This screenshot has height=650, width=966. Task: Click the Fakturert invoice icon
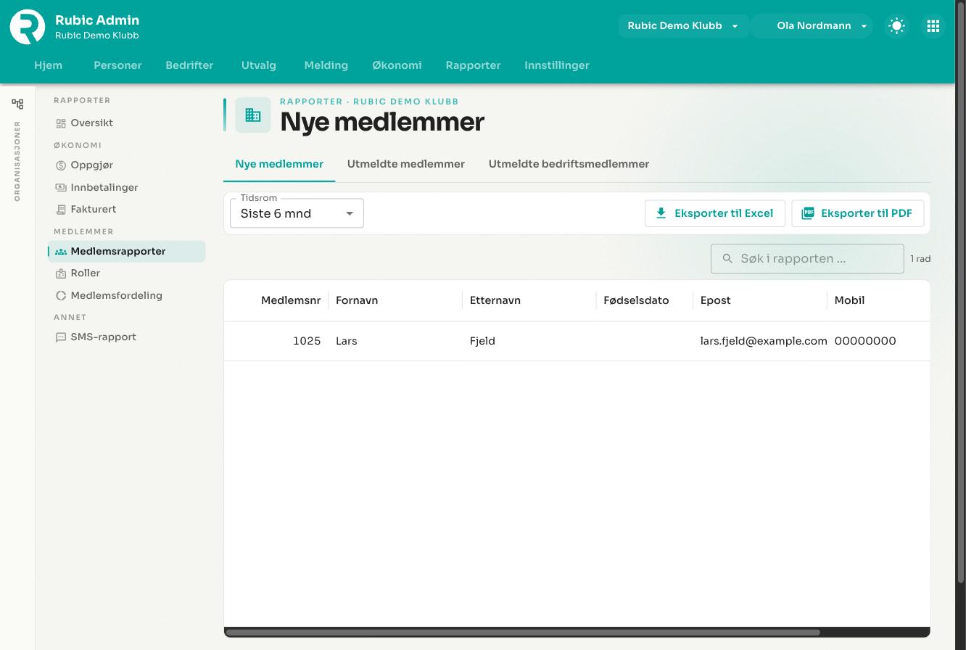tap(61, 210)
